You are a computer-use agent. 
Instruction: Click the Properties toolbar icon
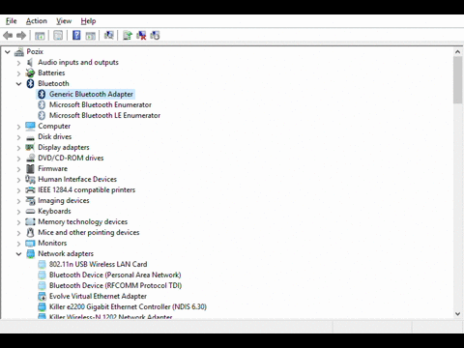click(x=58, y=36)
